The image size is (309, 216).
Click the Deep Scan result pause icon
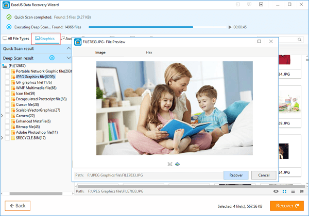[x=51, y=58]
